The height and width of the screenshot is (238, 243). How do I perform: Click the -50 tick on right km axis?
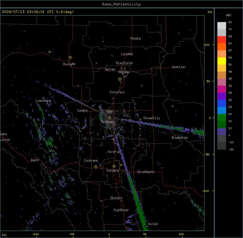(x=207, y=154)
